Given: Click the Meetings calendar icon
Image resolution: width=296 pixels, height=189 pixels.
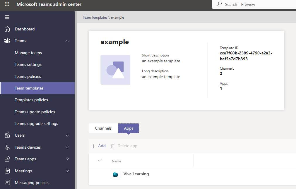Looking at the screenshot, I should tap(7, 171).
